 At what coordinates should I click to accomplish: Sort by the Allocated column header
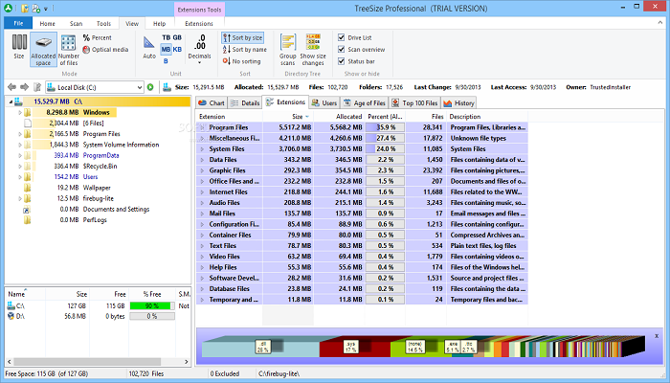point(339,117)
